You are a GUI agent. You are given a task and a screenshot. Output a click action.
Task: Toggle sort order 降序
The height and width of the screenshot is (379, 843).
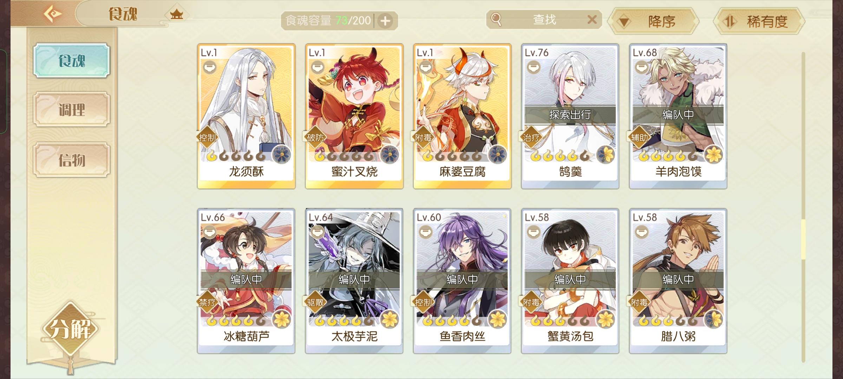tap(653, 21)
